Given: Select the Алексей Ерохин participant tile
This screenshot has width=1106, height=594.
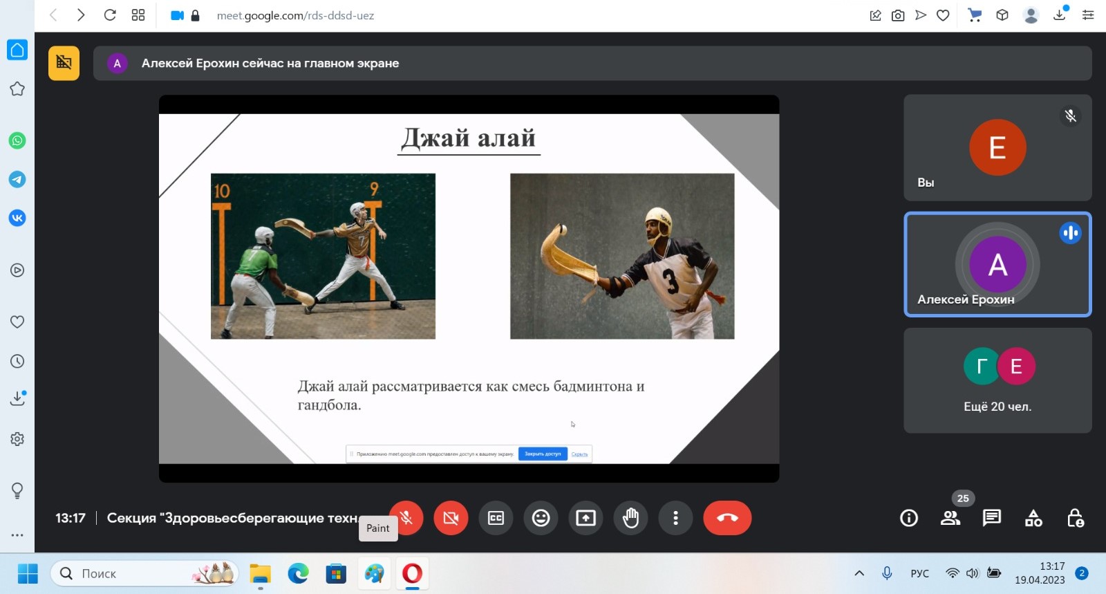Looking at the screenshot, I should tap(997, 264).
